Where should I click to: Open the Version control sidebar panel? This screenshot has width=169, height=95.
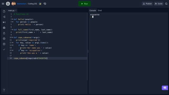(x=4, y=17)
